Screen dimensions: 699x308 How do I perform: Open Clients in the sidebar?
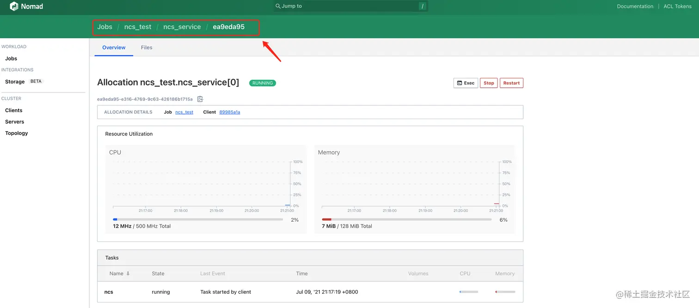click(14, 110)
